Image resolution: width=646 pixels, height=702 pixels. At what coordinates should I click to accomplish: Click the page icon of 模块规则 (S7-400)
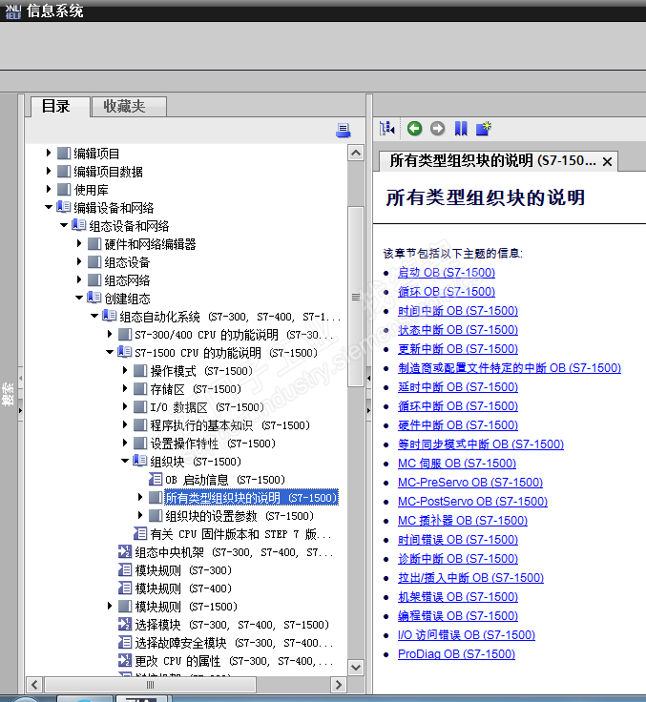[x=125, y=588]
